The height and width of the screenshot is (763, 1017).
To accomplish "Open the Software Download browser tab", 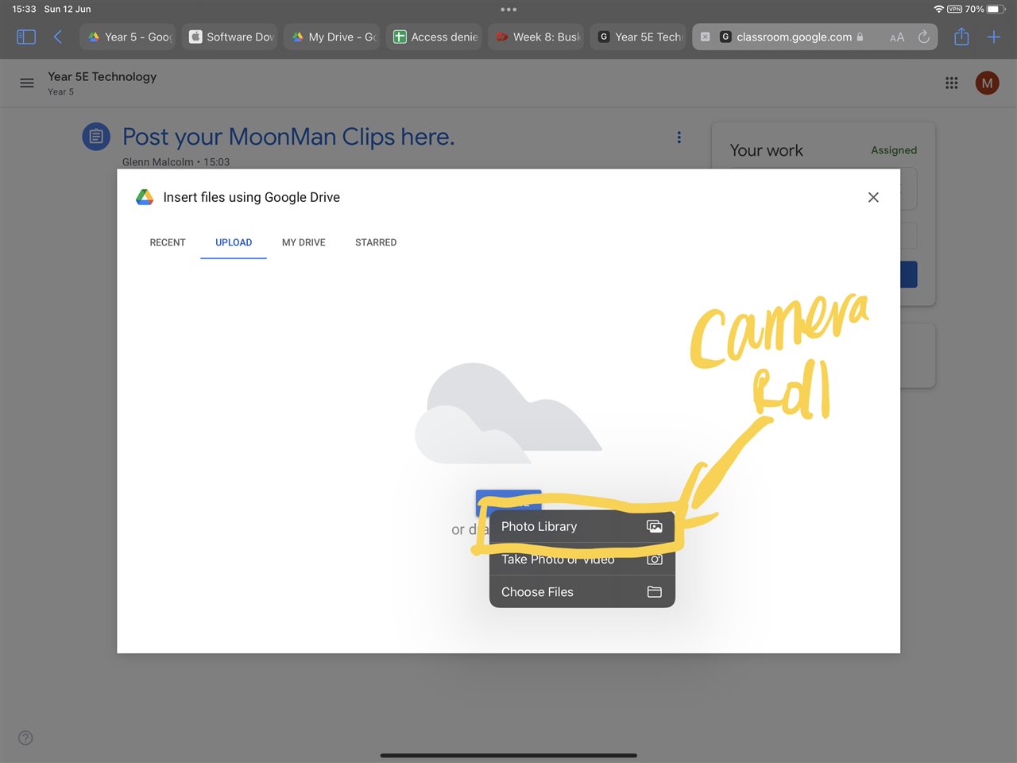I will point(230,37).
